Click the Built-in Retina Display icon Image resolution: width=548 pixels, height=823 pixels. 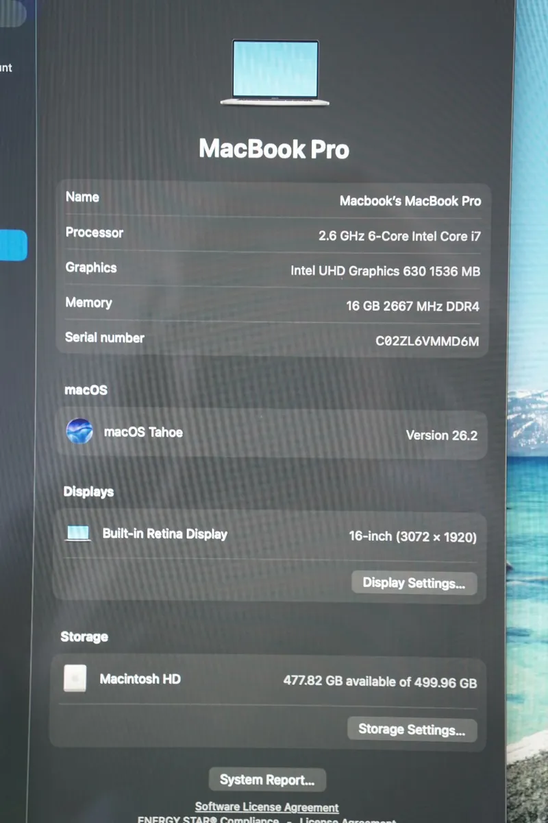click(x=78, y=533)
